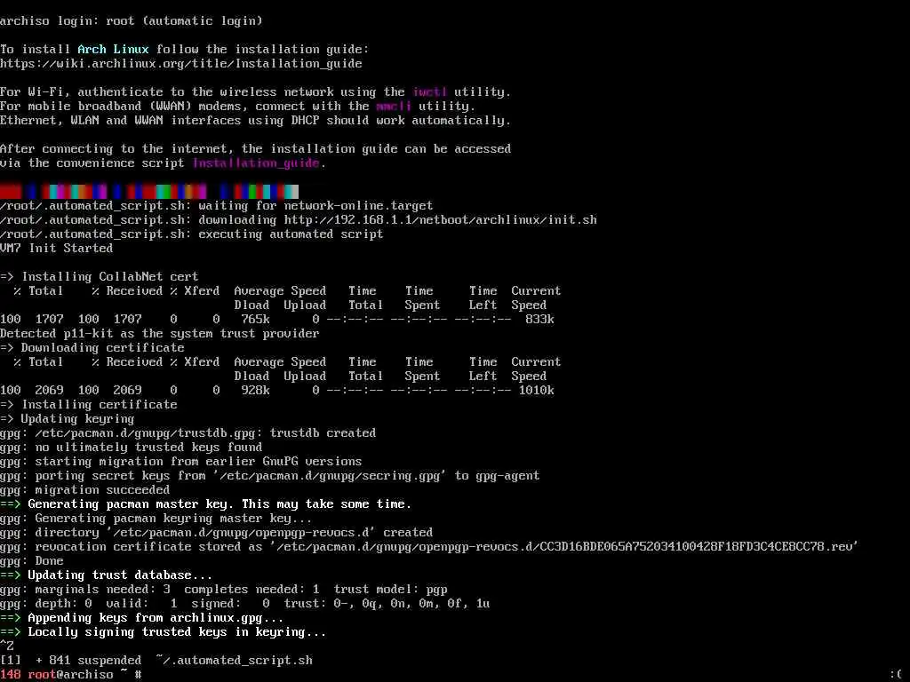Click the 'archiso login: root (automatic login)' line

(132, 21)
